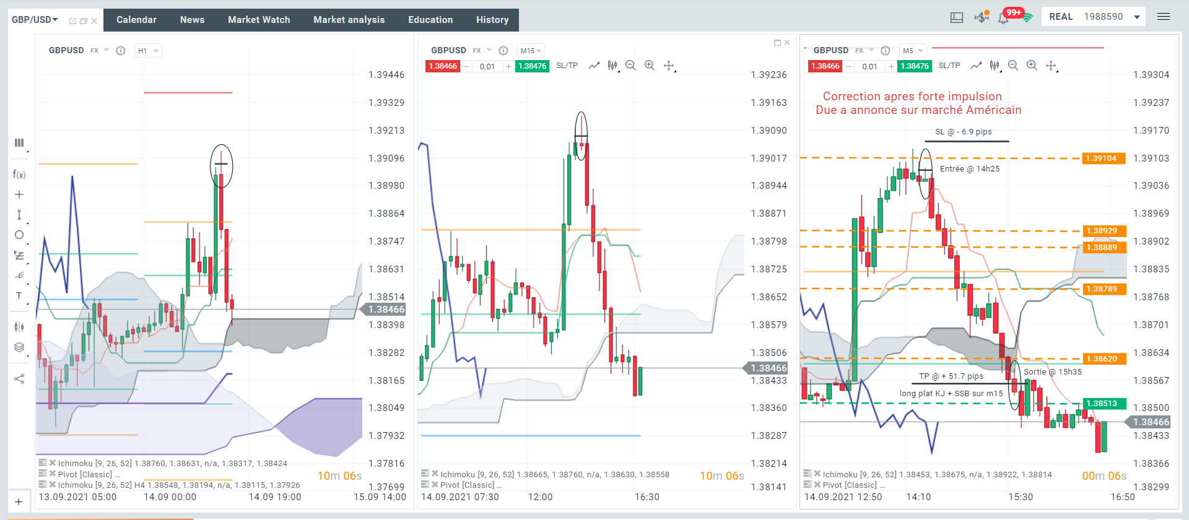Open the f(x) indicators tool
1189x520 pixels.
[19, 175]
